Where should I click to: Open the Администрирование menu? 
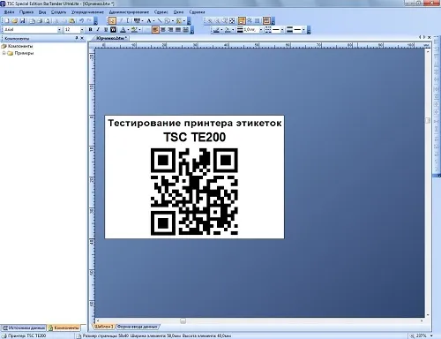point(129,12)
